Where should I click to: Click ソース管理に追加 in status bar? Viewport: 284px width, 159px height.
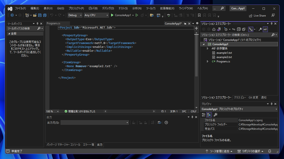[219, 151]
